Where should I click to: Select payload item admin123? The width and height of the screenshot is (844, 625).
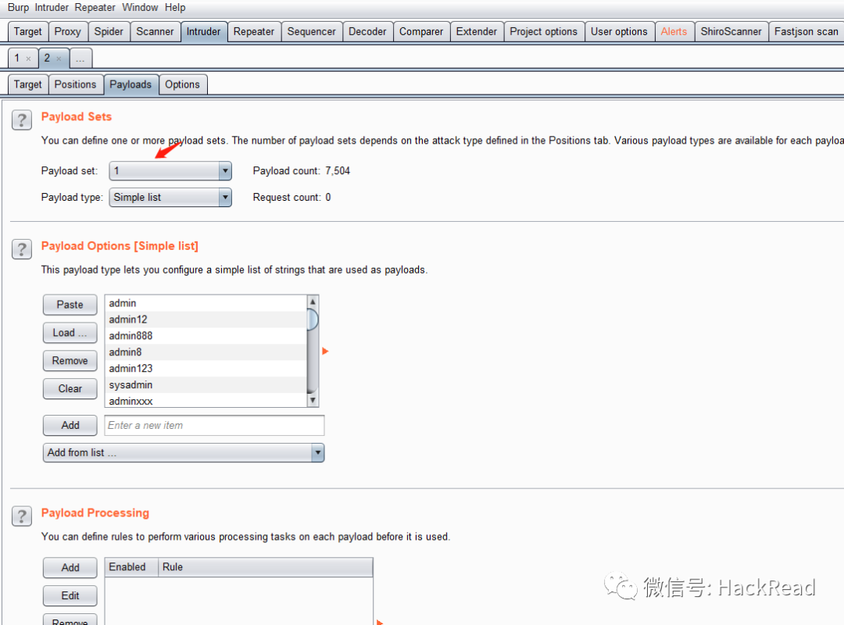click(x=206, y=368)
